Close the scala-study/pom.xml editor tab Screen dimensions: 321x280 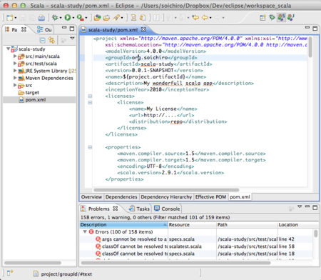coord(143,29)
